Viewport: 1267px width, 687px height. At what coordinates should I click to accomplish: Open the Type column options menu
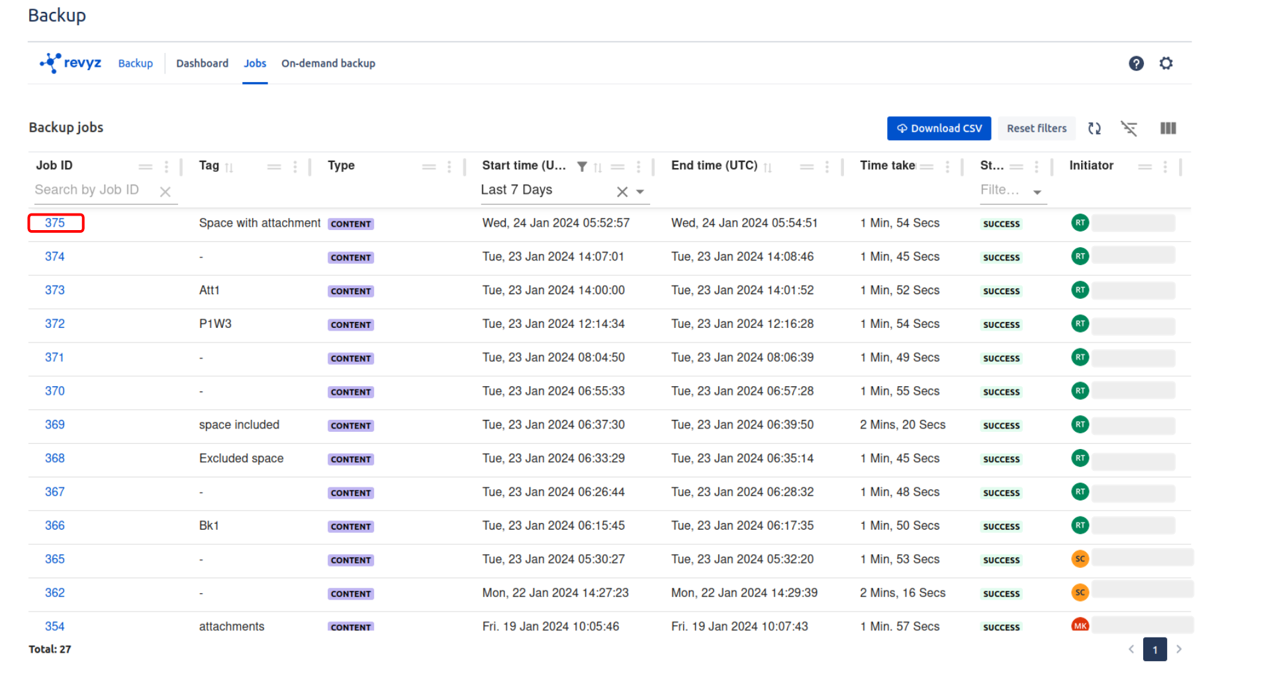(x=449, y=167)
